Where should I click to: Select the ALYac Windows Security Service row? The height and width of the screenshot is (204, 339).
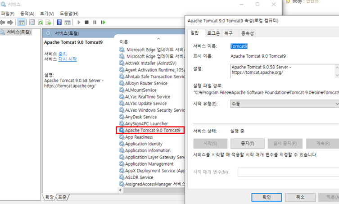(151, 110)
